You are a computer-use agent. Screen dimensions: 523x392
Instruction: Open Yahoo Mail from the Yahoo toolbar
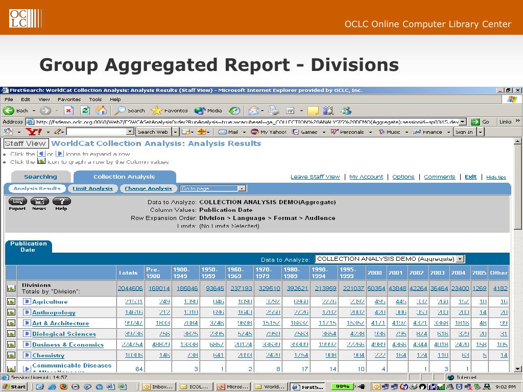(x=228, y=132)
